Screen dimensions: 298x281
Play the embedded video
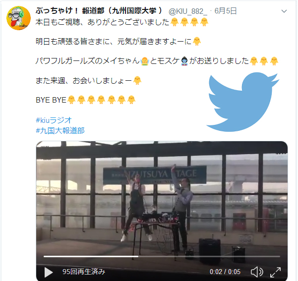point(49,272)
